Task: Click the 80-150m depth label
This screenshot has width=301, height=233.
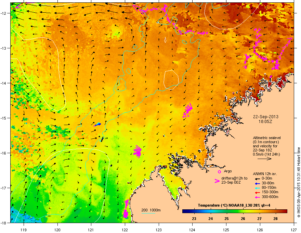Action: (269, 188)
